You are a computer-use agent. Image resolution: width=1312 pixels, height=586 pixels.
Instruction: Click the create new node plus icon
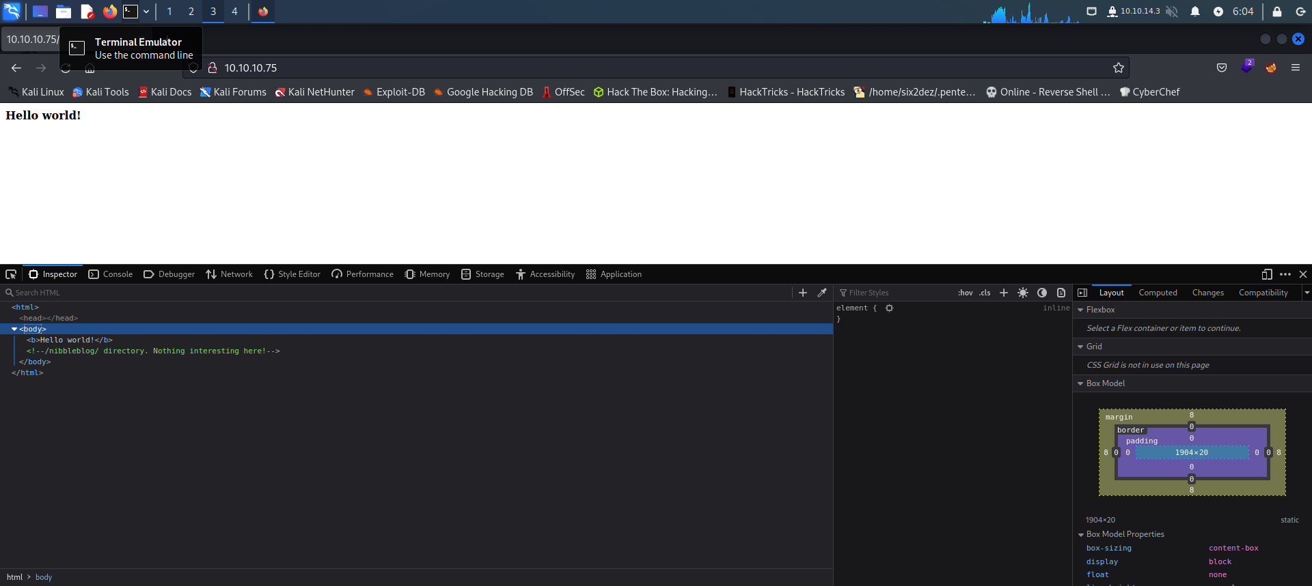click(x=803, y=293)
